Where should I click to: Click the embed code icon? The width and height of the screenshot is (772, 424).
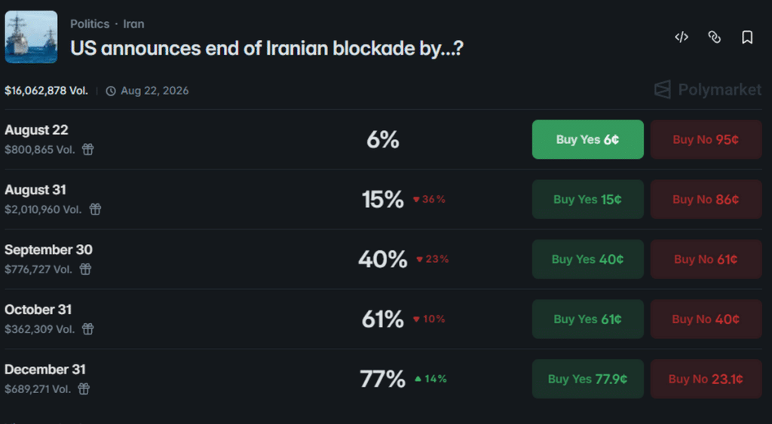pyautogui.click(x=682, y=37)
